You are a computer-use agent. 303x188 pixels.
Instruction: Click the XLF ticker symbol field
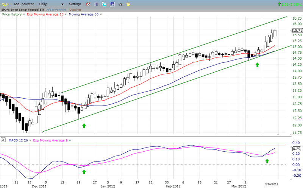[x=5, y=4]
